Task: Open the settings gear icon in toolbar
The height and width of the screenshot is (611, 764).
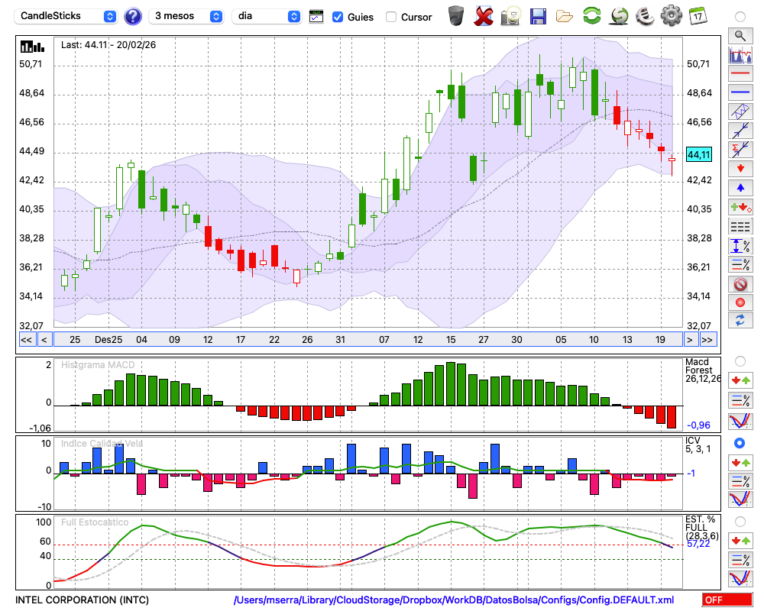Action: 671,15
